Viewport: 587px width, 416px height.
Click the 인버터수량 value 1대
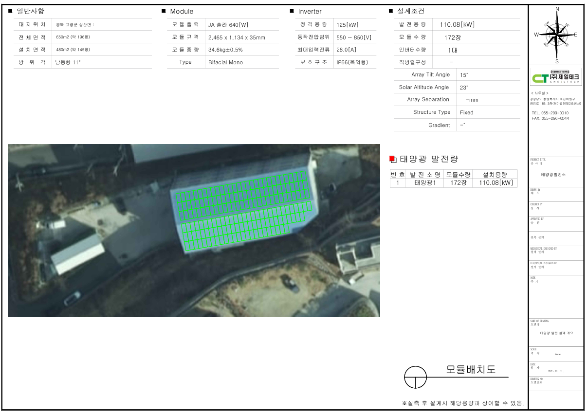[x=453, y=50]
